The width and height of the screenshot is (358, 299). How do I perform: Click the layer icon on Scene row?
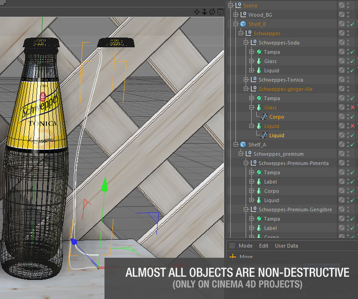342,5
